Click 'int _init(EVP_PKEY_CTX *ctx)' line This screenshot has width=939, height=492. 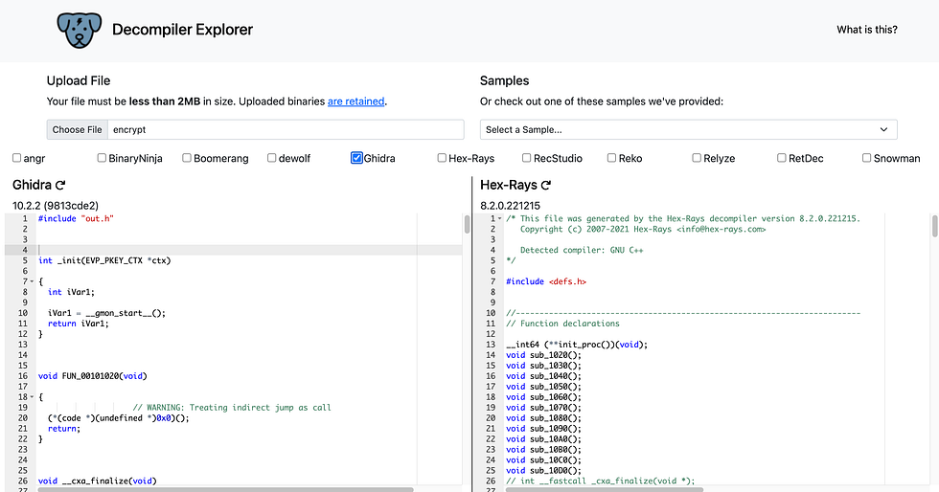(x=104, y=260)
